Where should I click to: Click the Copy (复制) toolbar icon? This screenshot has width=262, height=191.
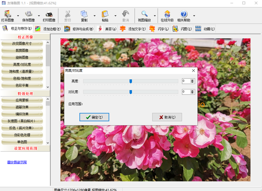(x=84, y=14)
